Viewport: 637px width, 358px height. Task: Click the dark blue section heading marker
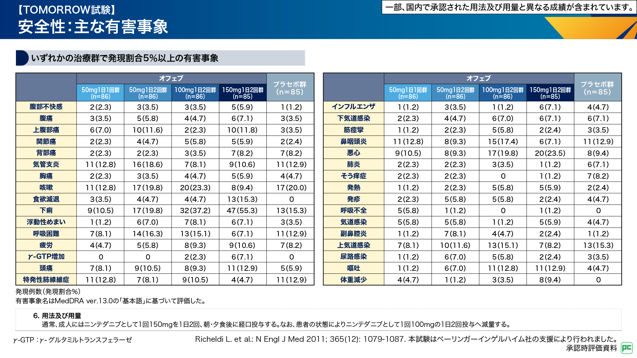coord(22,58)
